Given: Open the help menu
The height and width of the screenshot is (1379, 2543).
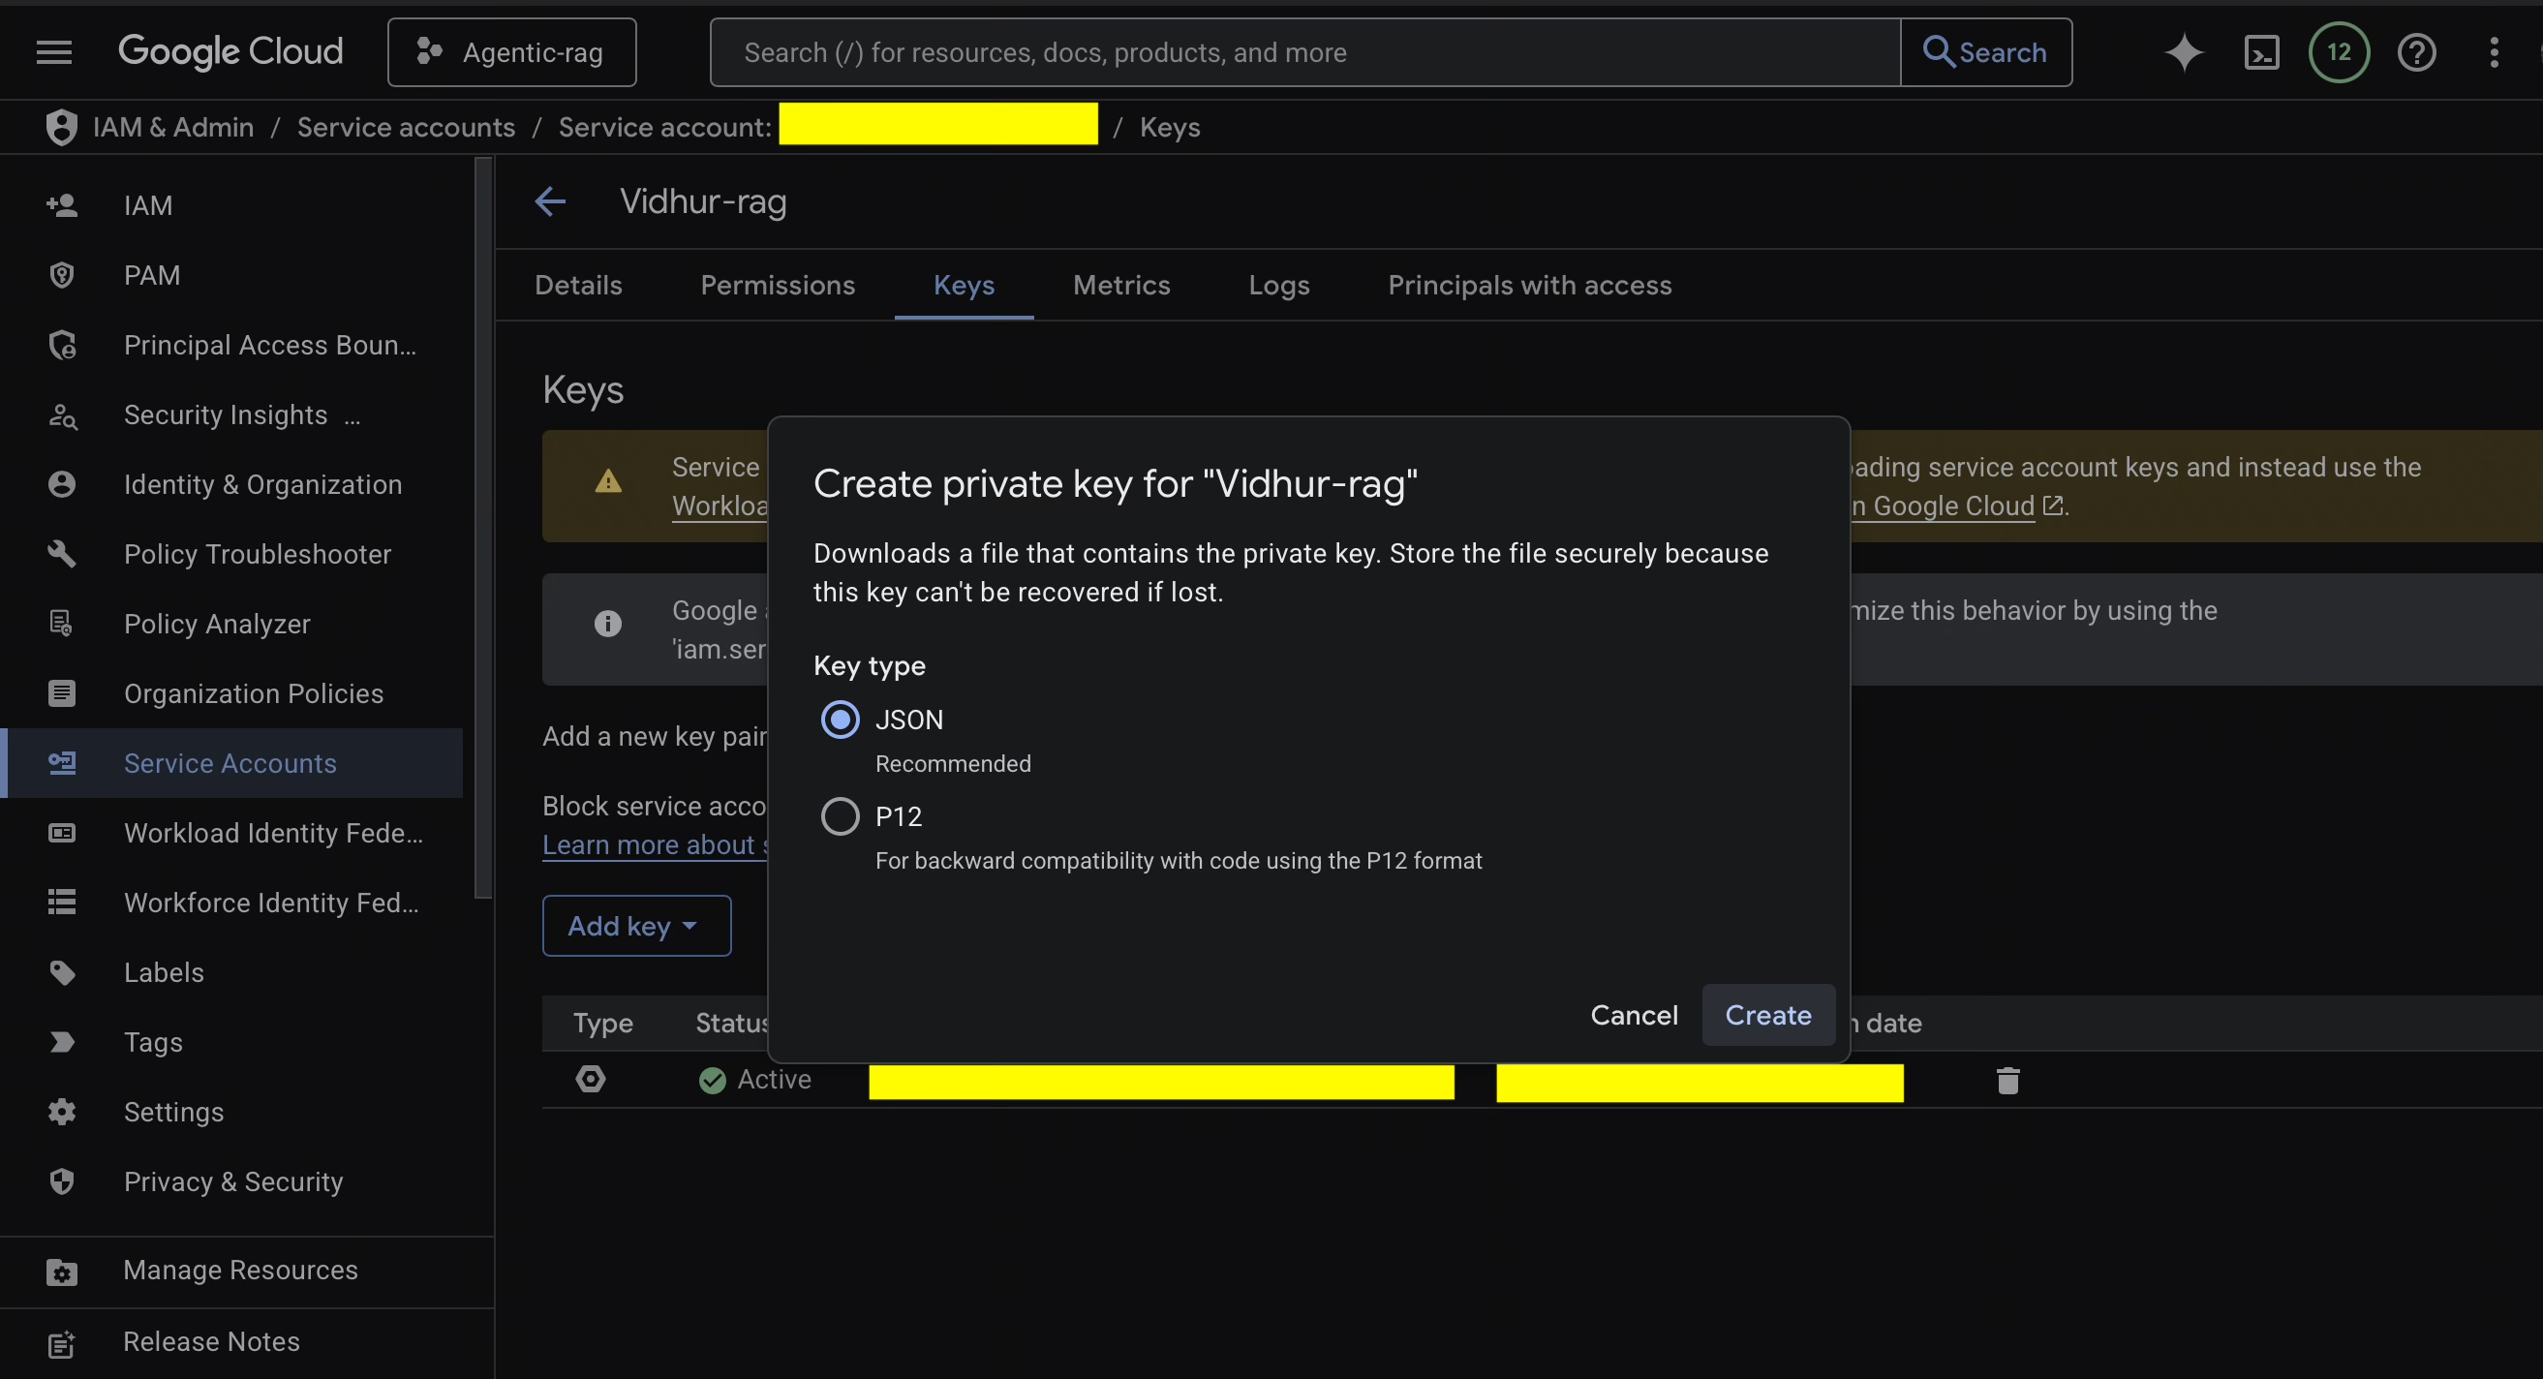Looking at the screenshot, I should (x=2417, y=52).
